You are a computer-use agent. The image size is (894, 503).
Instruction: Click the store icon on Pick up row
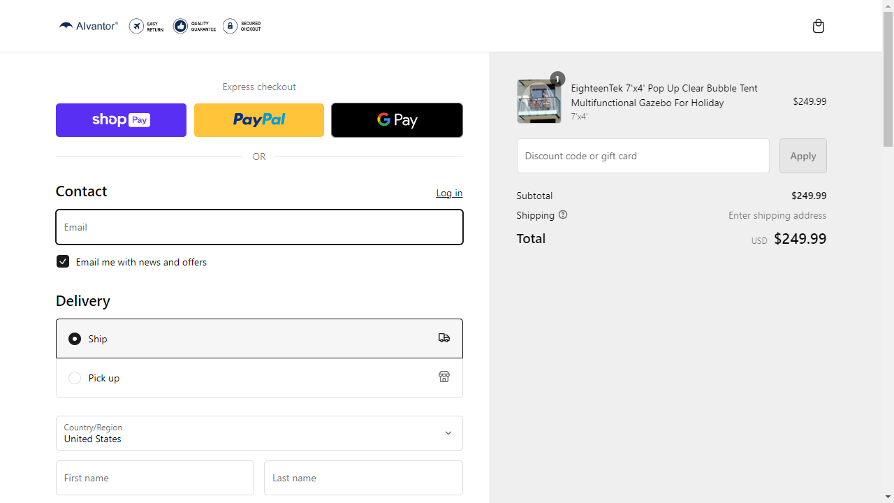pyautogui.click(x=444, y=377)
